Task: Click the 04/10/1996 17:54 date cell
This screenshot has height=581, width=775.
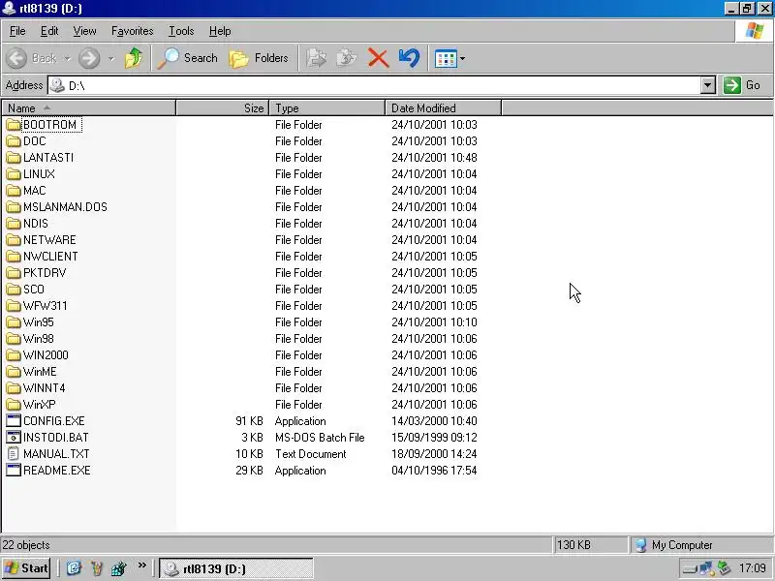Action: 434,471
